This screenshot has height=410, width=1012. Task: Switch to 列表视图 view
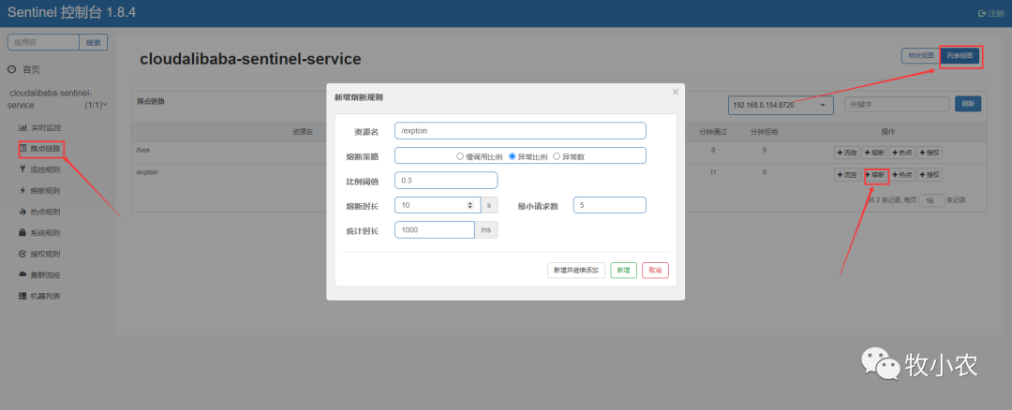pos(960,56)
